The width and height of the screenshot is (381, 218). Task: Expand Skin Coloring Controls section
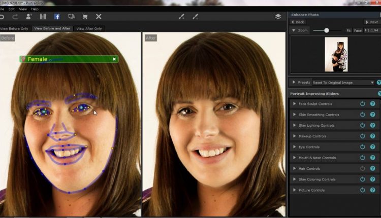[294, 179]
